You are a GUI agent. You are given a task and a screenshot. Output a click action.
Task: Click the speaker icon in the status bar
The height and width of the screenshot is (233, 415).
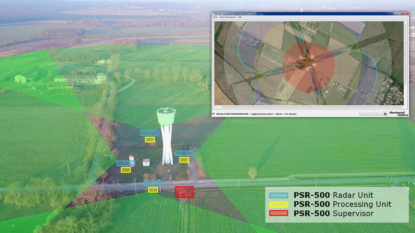click(x=214, y=114)
